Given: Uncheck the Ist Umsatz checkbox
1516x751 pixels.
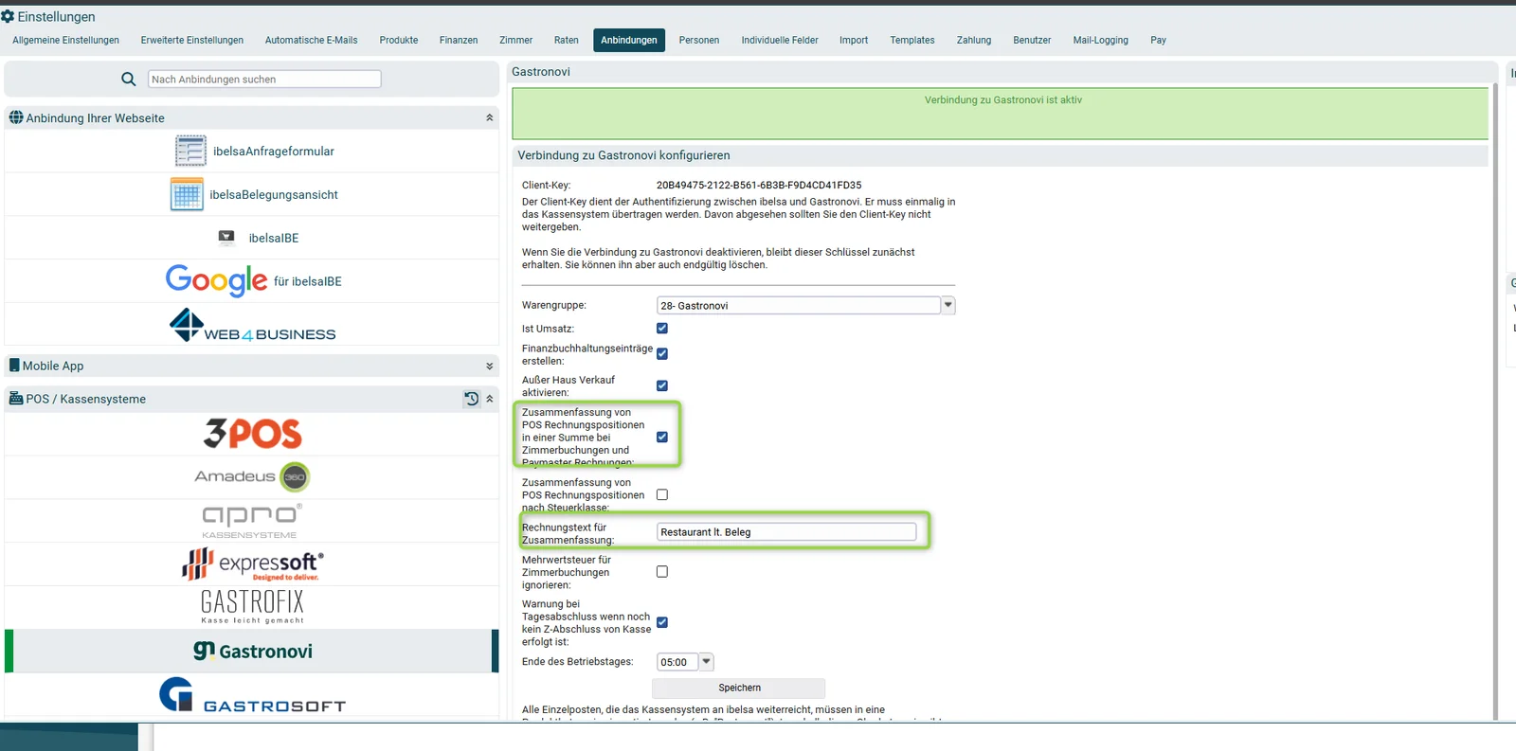Looking at the screenshot, I should point(662,329).
